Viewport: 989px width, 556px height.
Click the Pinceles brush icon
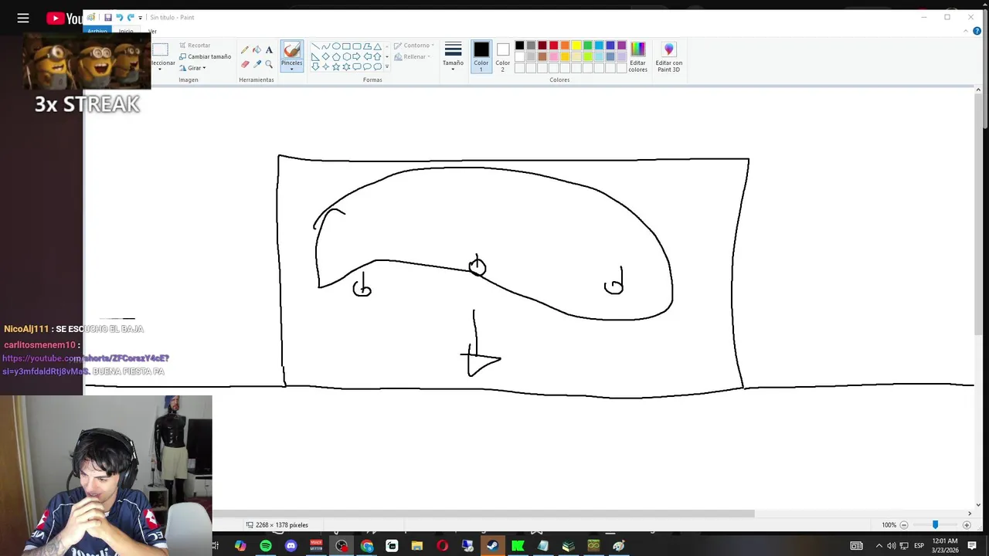tap(291, 50)
